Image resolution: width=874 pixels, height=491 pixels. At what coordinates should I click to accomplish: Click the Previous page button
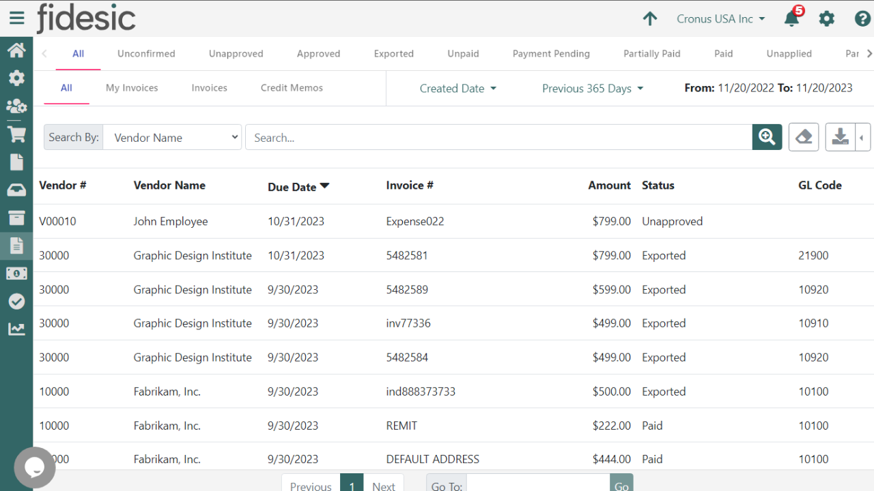click(311, 483)
